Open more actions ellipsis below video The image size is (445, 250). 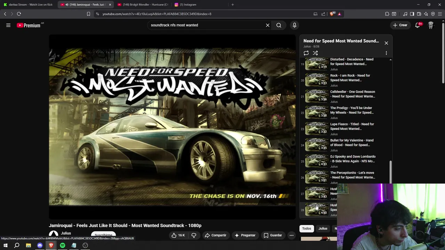coord(292,235)
